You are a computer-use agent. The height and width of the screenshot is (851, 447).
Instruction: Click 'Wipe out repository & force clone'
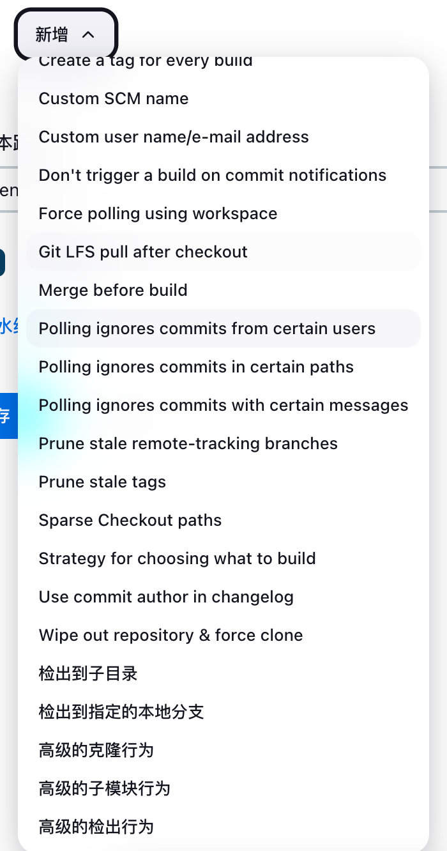tap(170, 635)
